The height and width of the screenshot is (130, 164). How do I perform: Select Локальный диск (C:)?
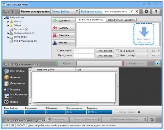pyautogui.click(x=22, y=33)
